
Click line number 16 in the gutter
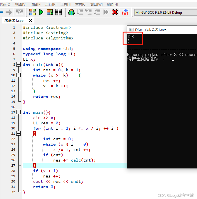pyautogui.click(x=13, y=107)
